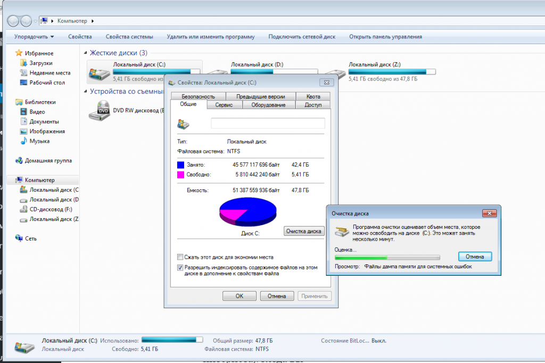Open recent pages dropdown next to Forward
The height and width of the screenshot is (363, 545).
[x=35, y=21]
